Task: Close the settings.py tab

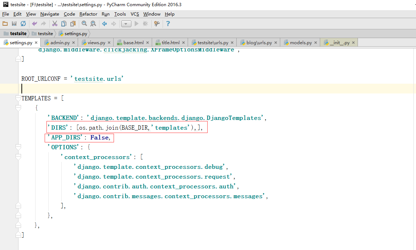Action: (36, 42)
